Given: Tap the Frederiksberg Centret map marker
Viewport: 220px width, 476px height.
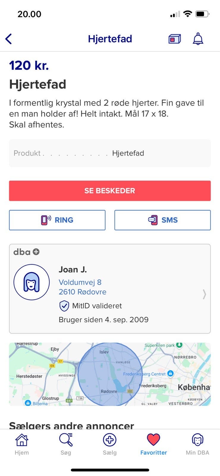Looking at the screenshot, I should point(170,373).
